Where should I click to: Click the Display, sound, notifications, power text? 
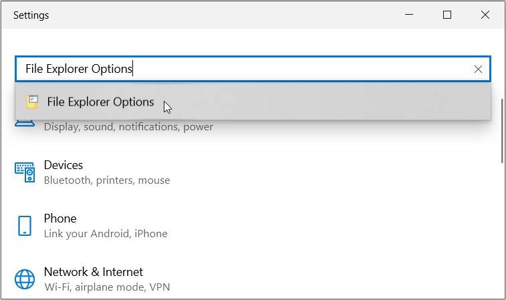[x=128, y=127]
